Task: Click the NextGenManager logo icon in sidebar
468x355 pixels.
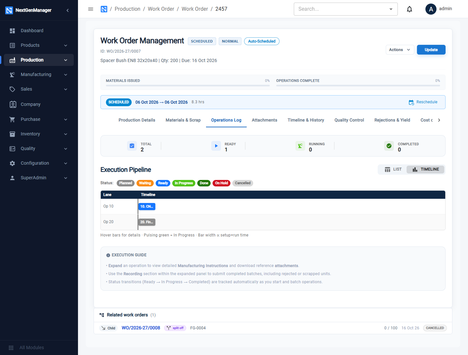Action: 9,10
